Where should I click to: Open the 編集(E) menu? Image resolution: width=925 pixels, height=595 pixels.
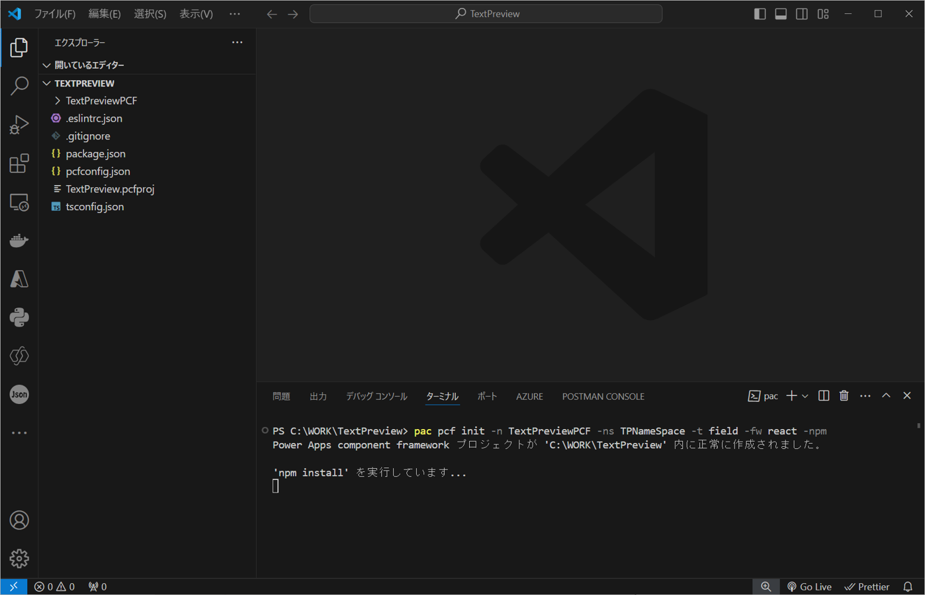pyautogui.click(x=105, y=14)
